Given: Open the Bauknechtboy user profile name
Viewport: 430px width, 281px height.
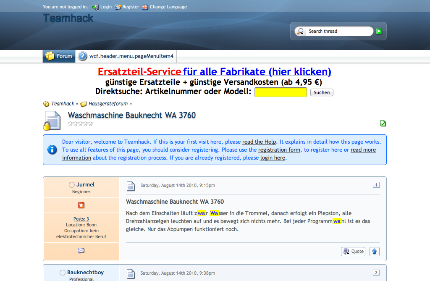Looking at the screenshot, I should pyautogui.click(x=85, y=273).
